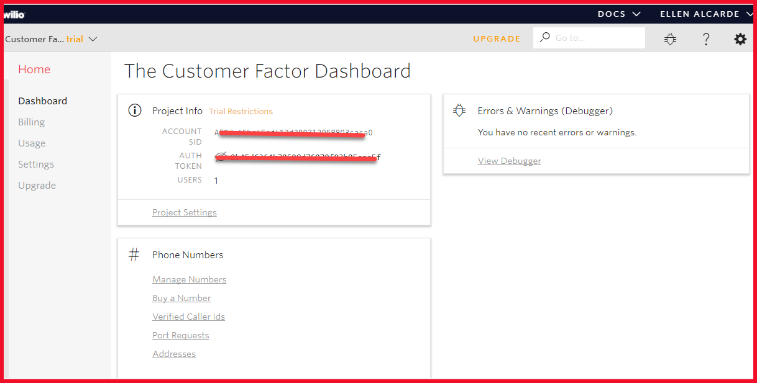Click 'You have no recent errors or warnings.'
This screenshot has width=757, height=383.
pos(557,132)
